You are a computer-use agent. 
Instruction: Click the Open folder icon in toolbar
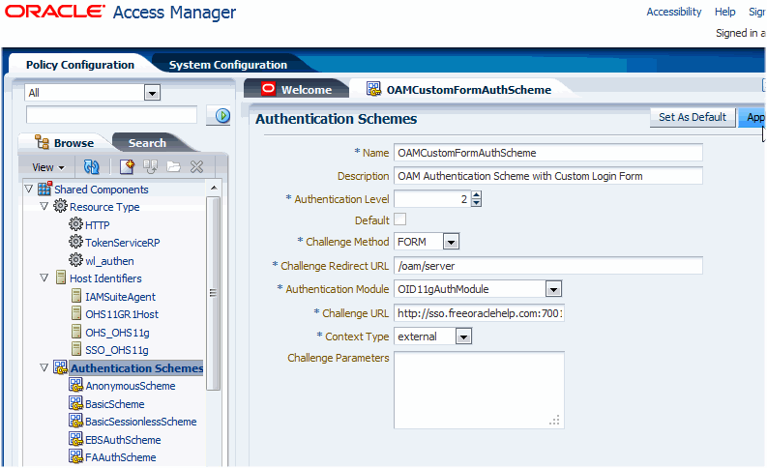[173, 167]
